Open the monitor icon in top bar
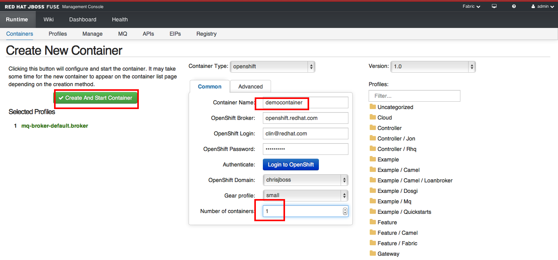The image size is (558, 260). tap(494, 6)
